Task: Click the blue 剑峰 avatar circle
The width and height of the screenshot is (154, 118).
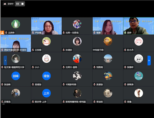Action: [16, 76]
